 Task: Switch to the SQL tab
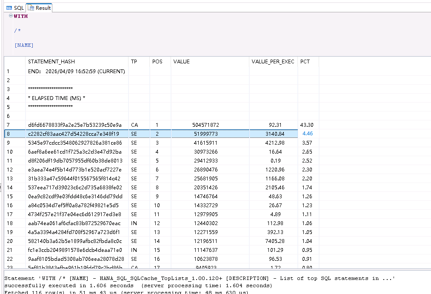point(15,8)
